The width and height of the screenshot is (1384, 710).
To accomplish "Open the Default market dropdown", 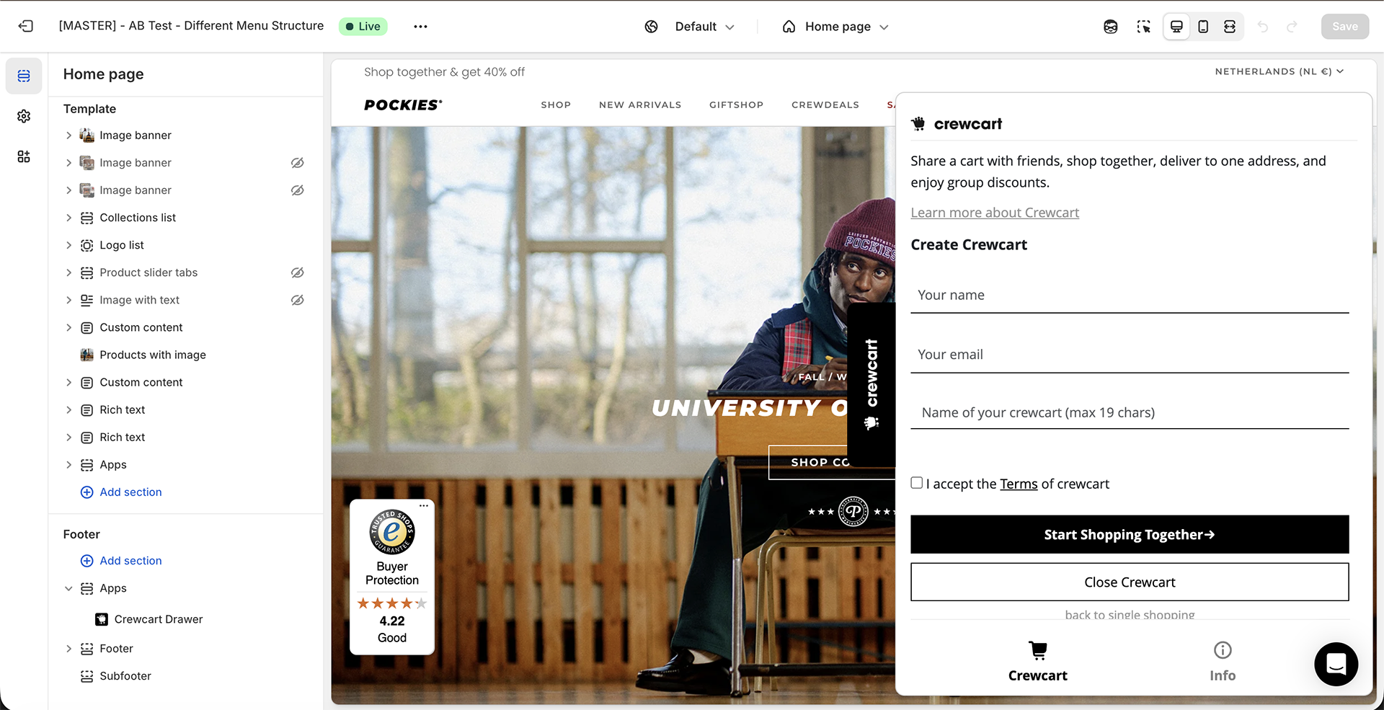I will 691,27.
